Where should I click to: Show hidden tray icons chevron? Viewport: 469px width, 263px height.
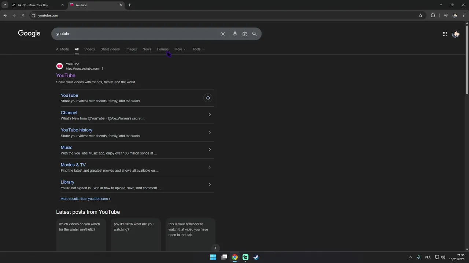click(411, 257)
